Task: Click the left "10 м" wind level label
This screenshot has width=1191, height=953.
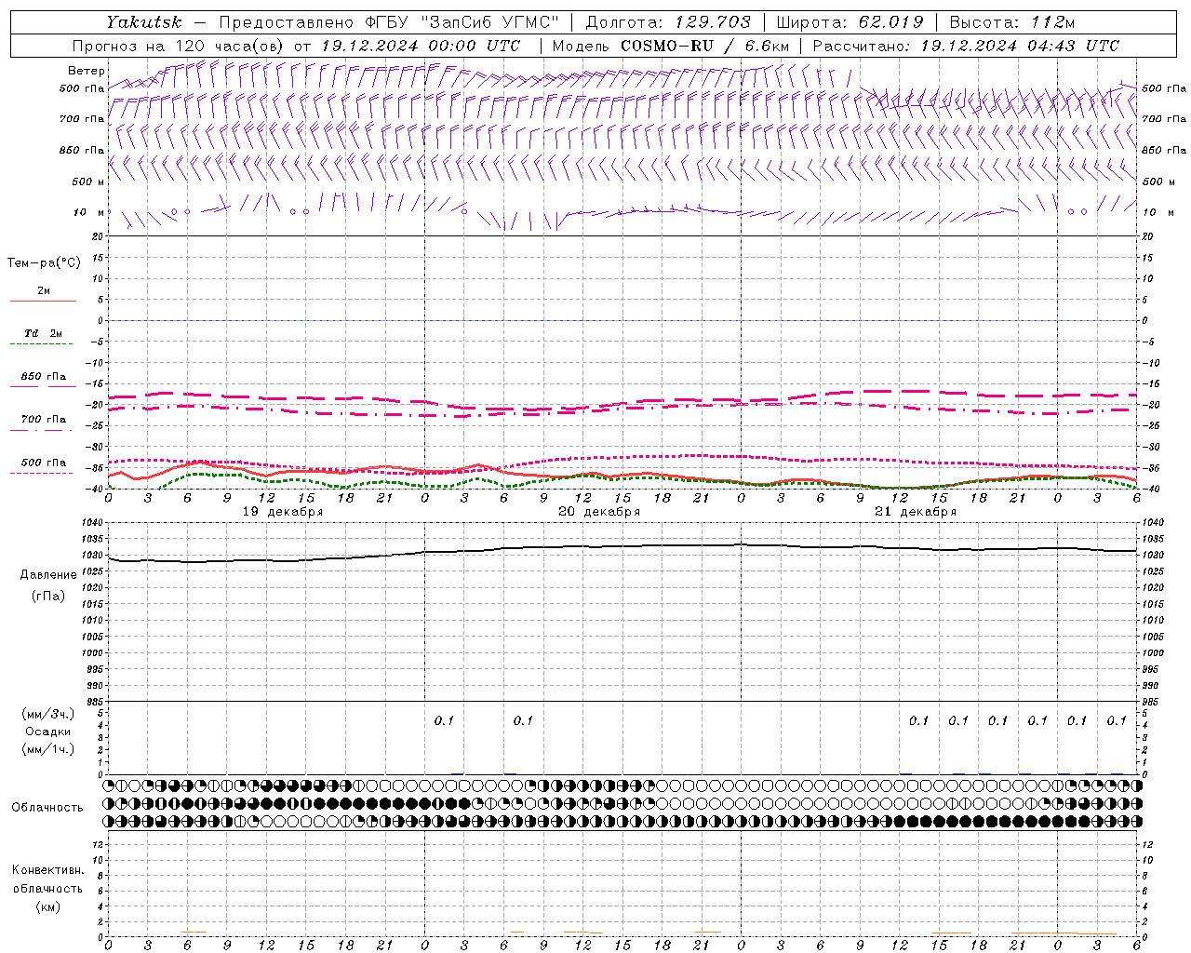Action: click(88, 212)
